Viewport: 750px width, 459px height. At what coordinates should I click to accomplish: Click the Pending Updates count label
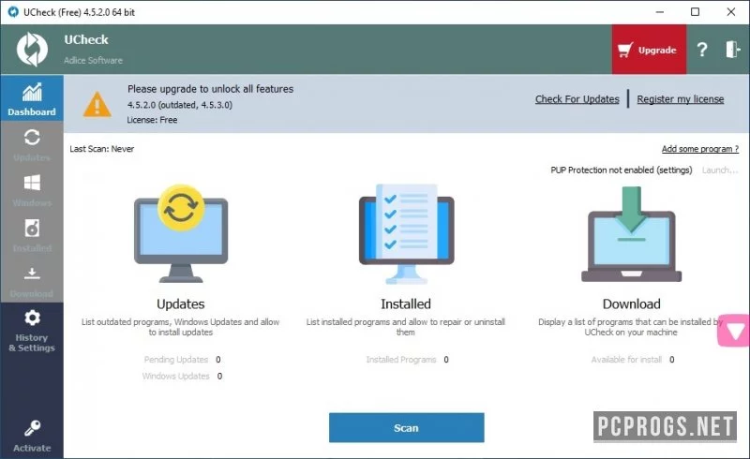[176, 359]
